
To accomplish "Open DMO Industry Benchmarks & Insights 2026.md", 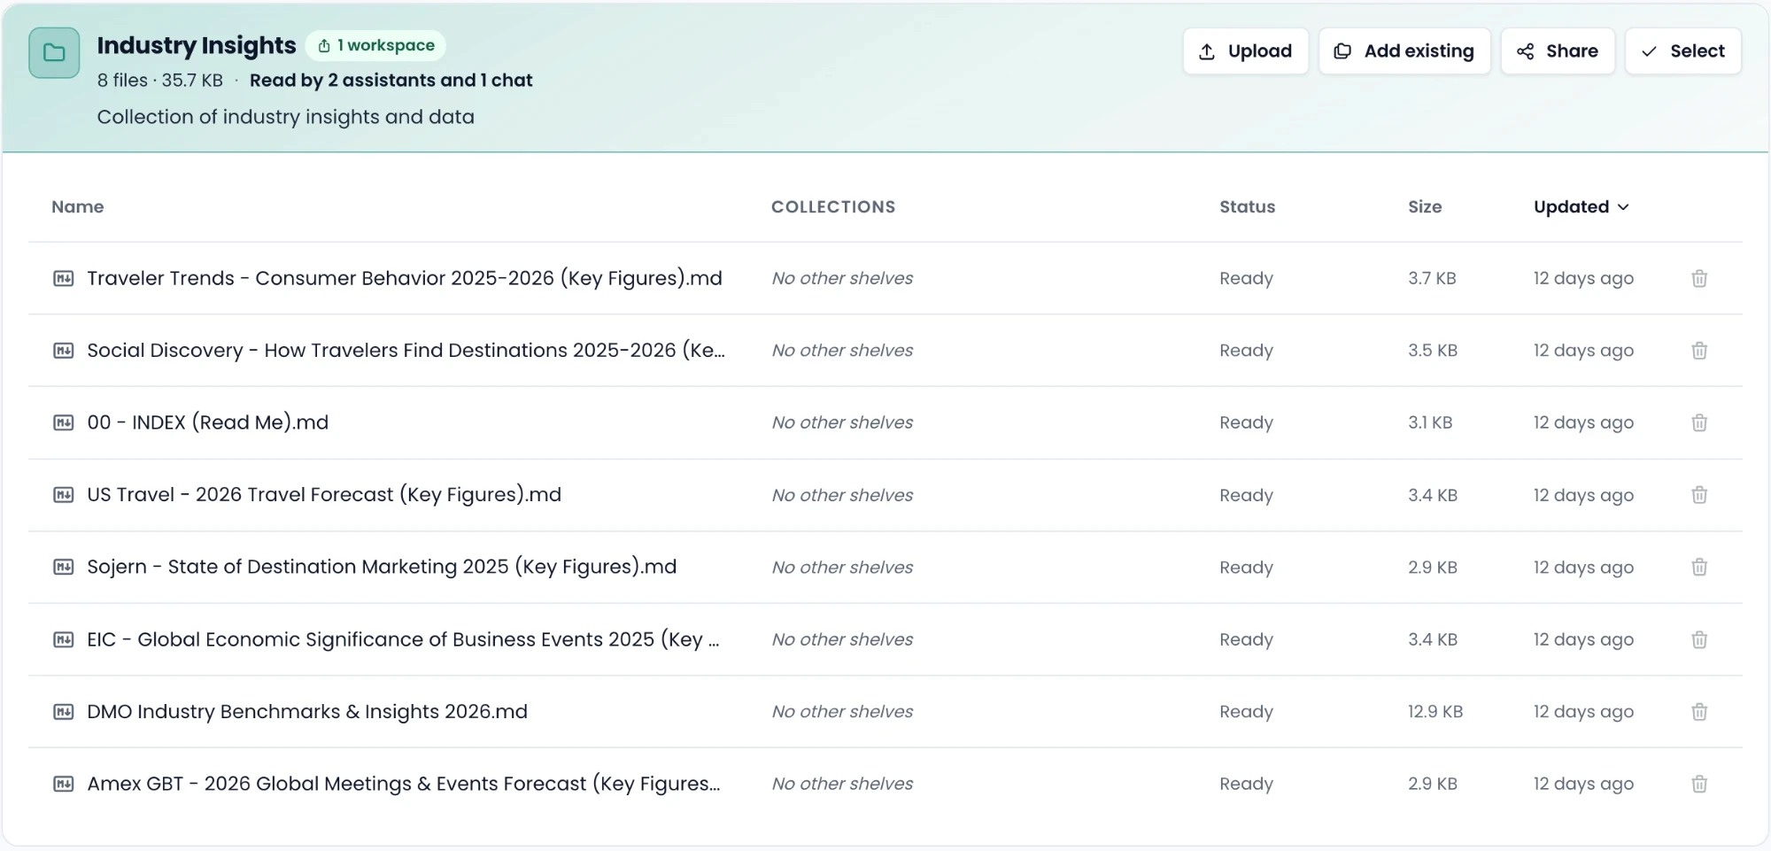I will tap(307, 711).
